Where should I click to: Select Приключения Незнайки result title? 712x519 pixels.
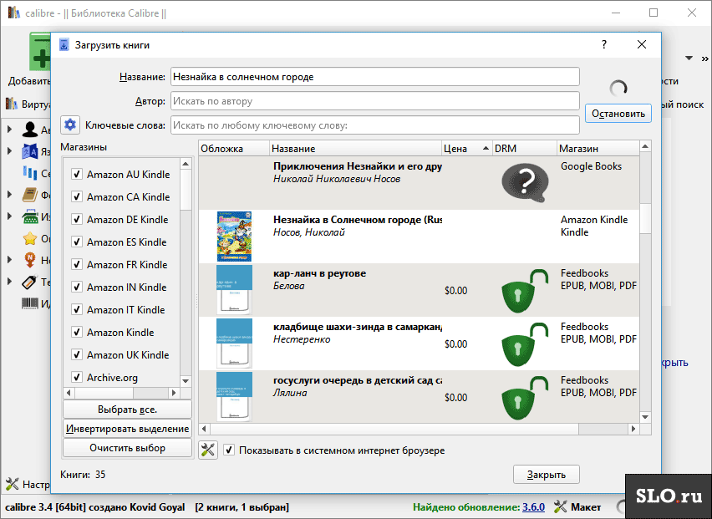pos(358,166)
